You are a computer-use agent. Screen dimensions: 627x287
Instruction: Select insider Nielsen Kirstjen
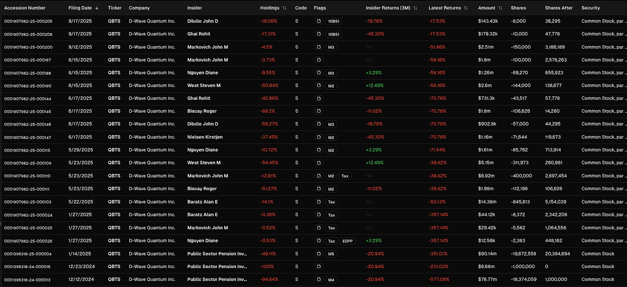coord(205,137)
